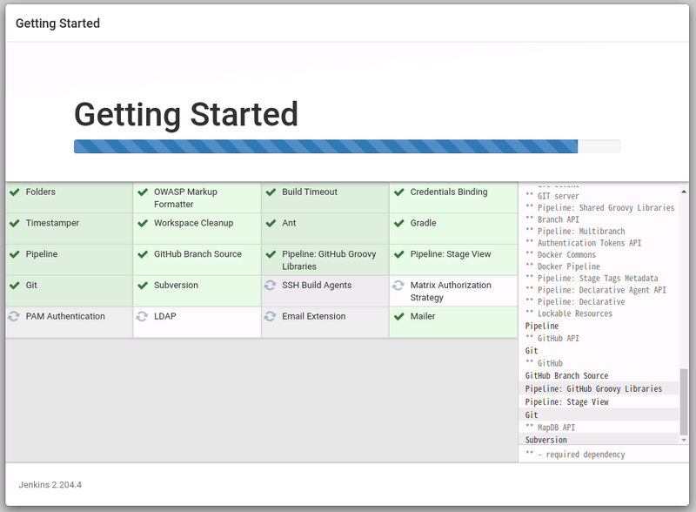Click the Workspace Cleanup label
The image size is (696, 512).
(193, 223)
